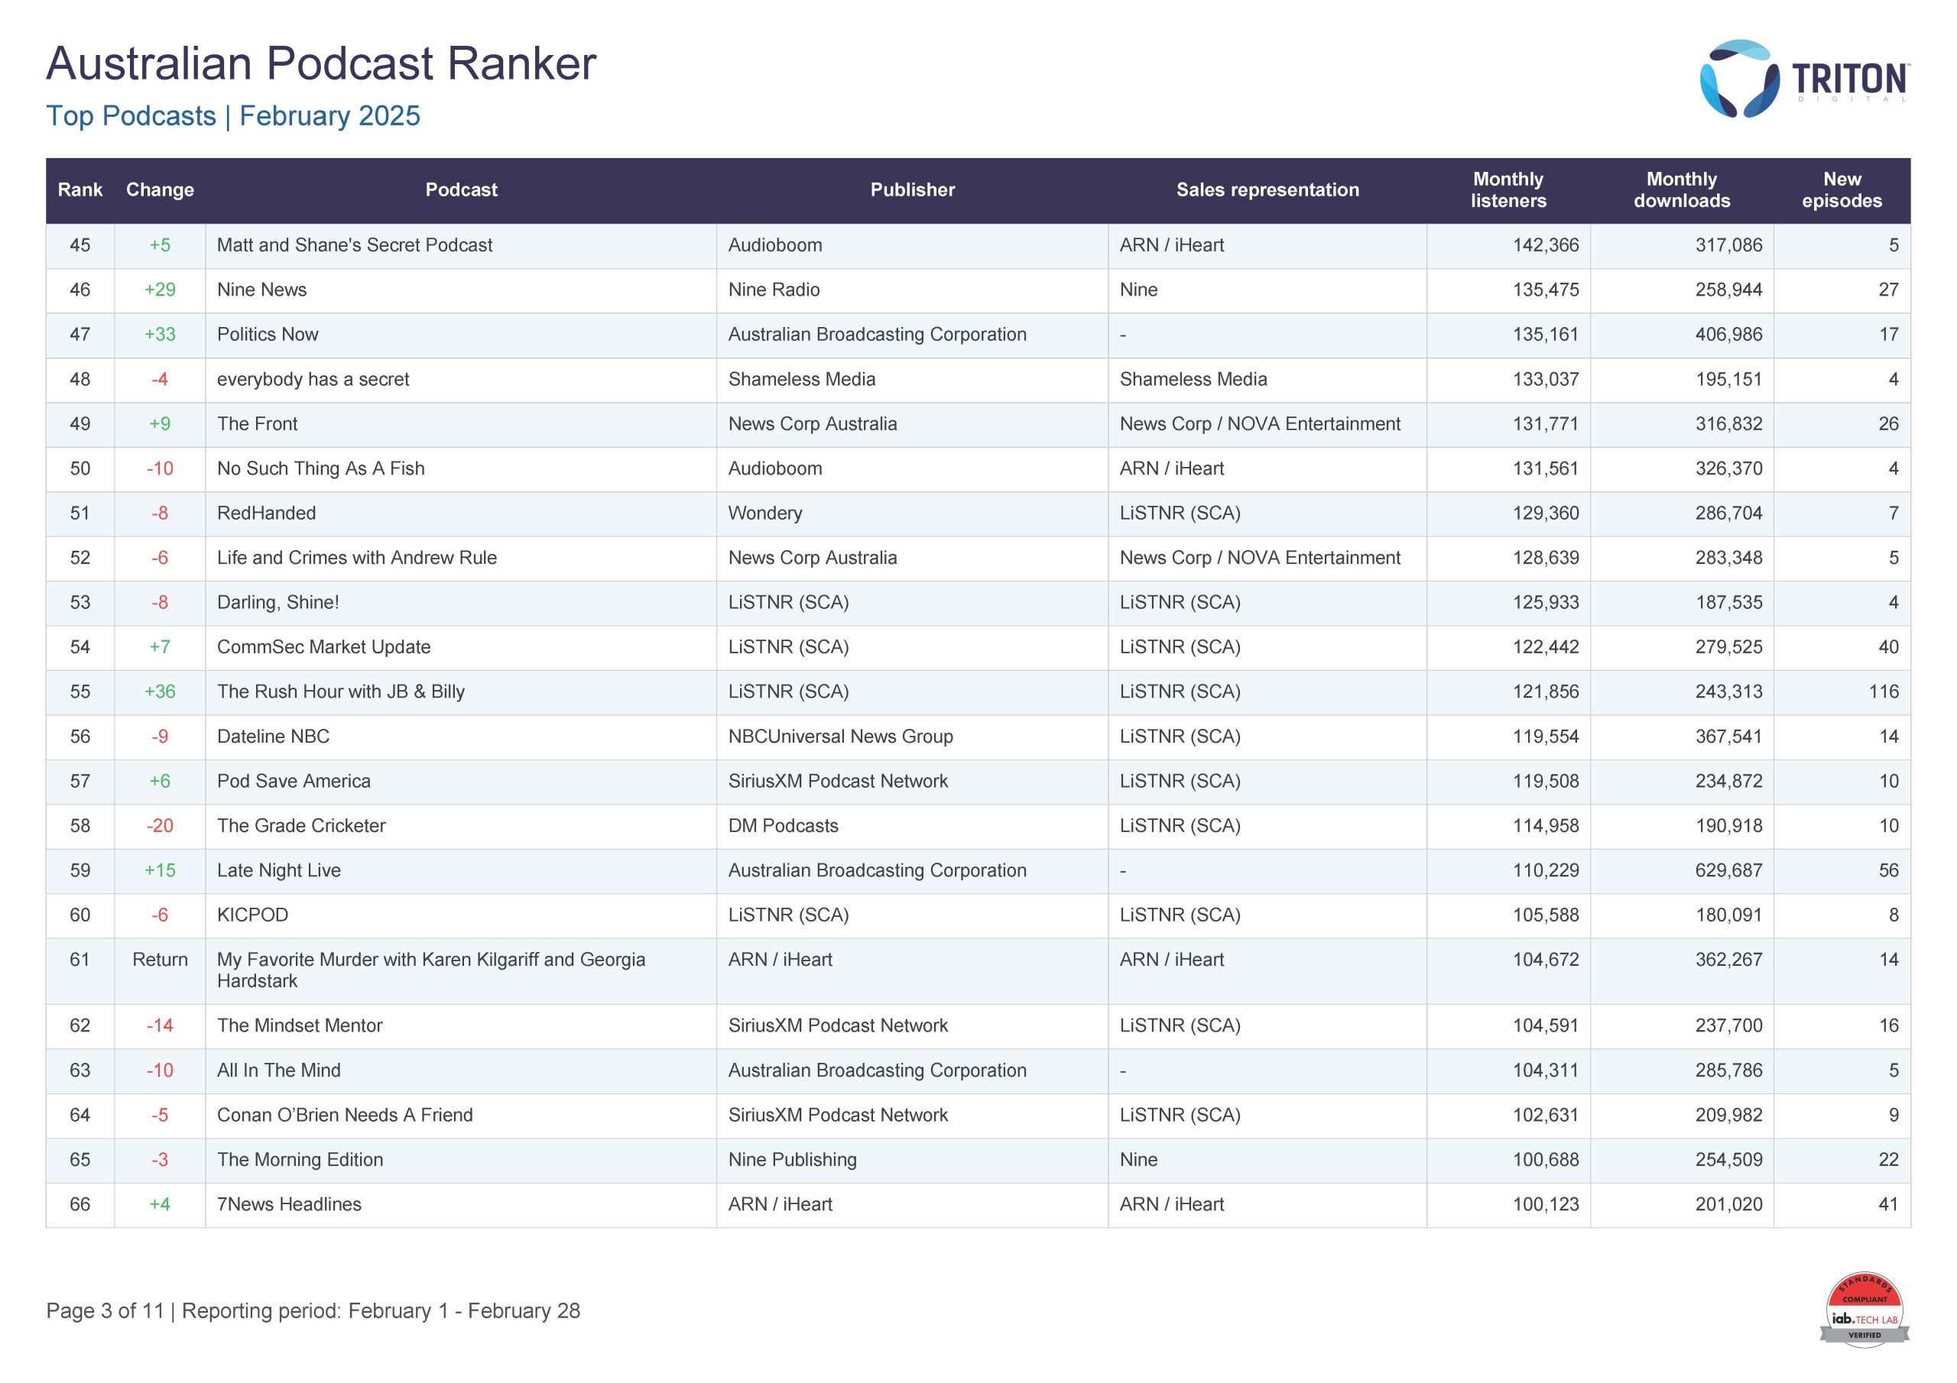Click rank number 66
Image resolution: width=1957 pixels, height=1383 pixels.
(x=80, y=1204)
